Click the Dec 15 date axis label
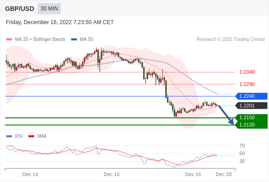Viewport: 269px width, 182px height. [112, 174]
